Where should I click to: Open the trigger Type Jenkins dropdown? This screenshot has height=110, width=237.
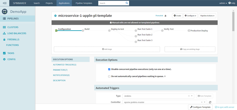pyautogui.click(x=192, y=96)
